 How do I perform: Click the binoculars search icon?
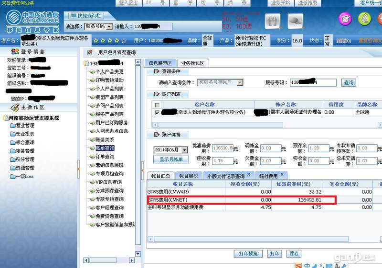272,21
